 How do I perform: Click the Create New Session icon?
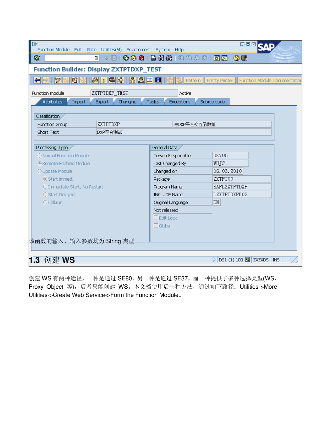[x=217, y=58]
